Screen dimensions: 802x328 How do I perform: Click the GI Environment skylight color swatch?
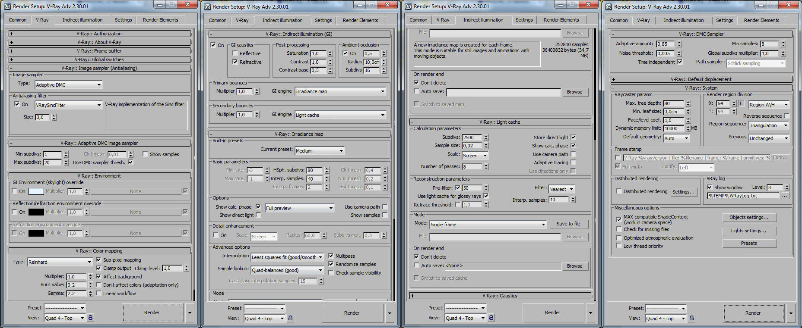[x=36, y=191]
